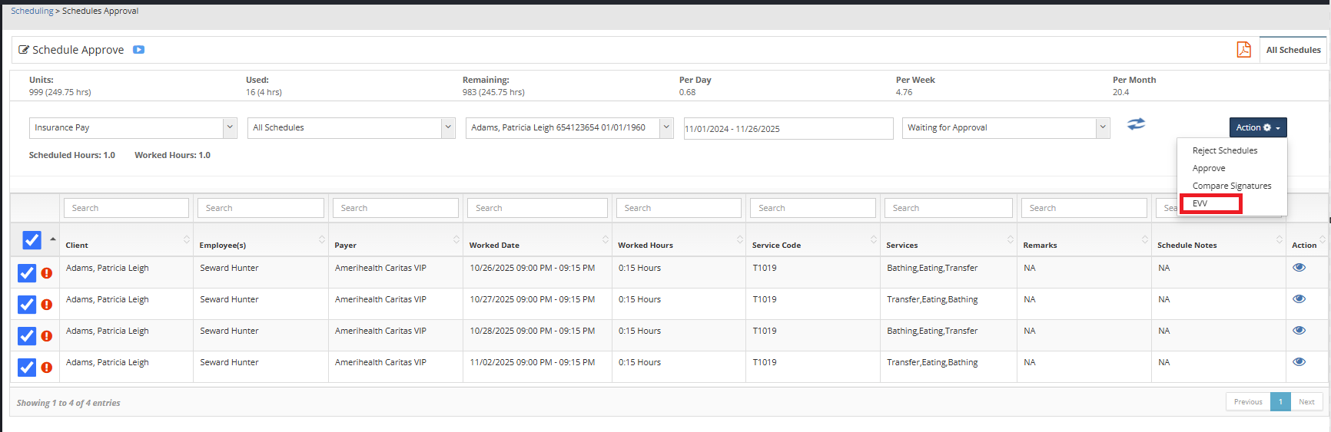Export schedules using the PDF icon
Screen dimensions: 1331x432
click(1243, 50)
